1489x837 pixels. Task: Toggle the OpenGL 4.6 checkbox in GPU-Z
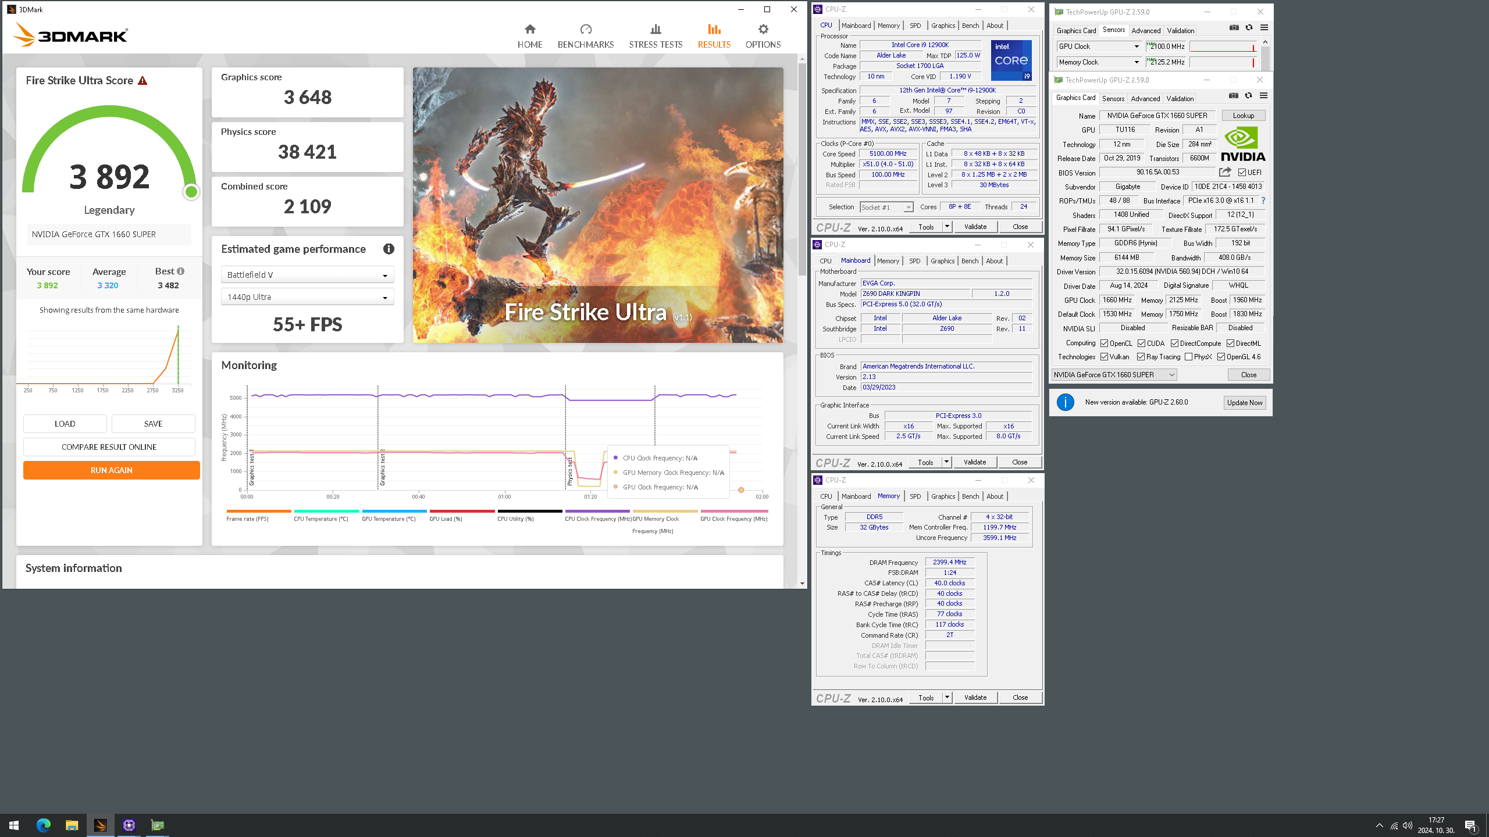coord(1221,357)
